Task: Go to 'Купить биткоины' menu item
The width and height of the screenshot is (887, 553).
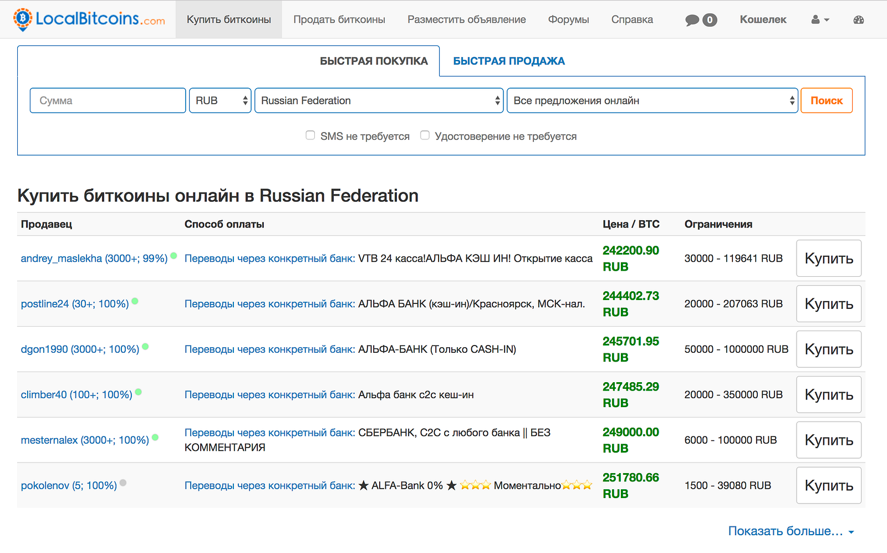Action: [x=229, y=19]
